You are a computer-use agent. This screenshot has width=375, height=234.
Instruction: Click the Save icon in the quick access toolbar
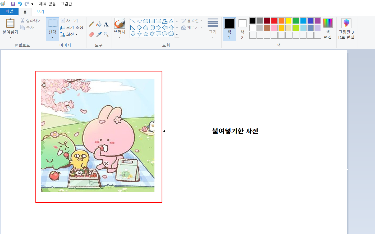[x=13, y=4]
